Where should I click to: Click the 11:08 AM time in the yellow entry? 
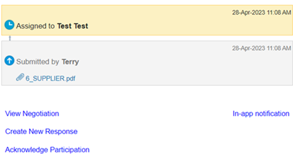279,12
